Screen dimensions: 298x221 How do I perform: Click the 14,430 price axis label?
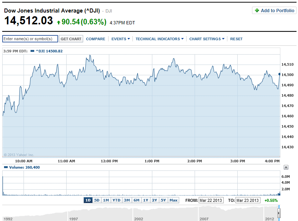pos(287,147)
